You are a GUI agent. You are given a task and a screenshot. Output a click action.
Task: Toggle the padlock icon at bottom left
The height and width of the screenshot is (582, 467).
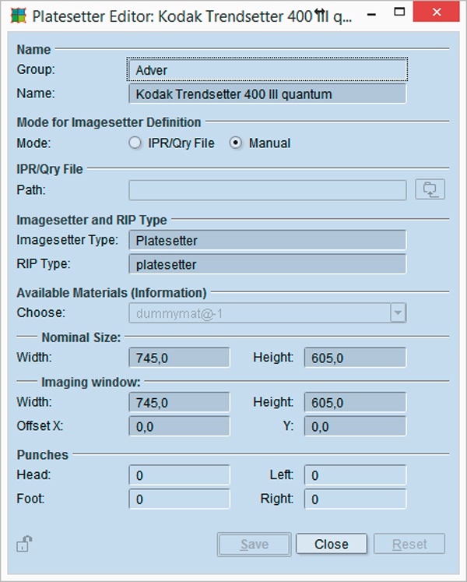click(x=24, y=544)
